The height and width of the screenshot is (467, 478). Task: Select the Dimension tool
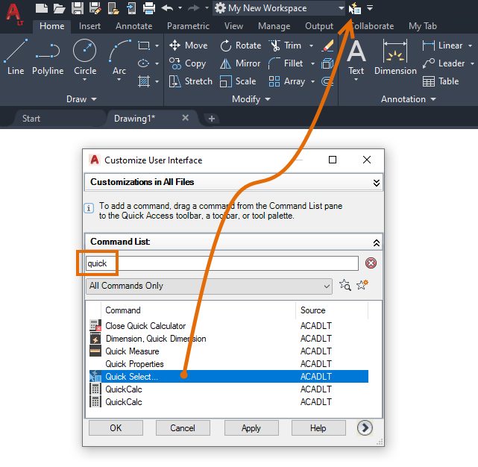[395, 57]
